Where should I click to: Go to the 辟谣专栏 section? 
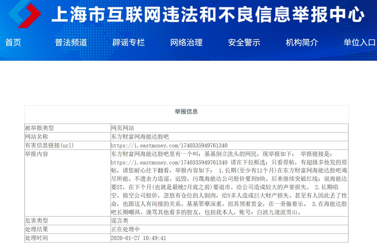(x=129, y=42)
